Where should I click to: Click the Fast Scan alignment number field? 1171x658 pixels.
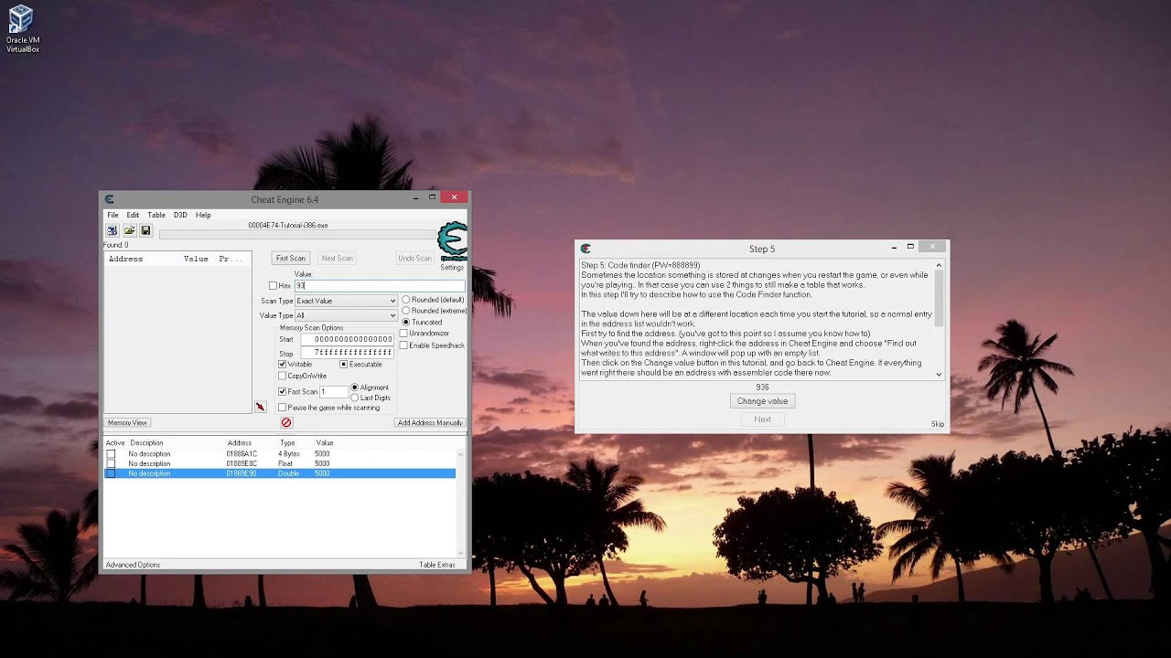pyautogui.click(x=333, y=391)
